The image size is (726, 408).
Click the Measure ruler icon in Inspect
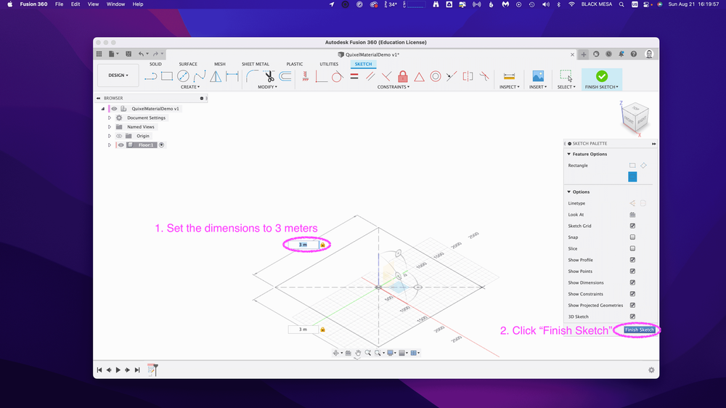pyautogui.click(x=509, y=76)
